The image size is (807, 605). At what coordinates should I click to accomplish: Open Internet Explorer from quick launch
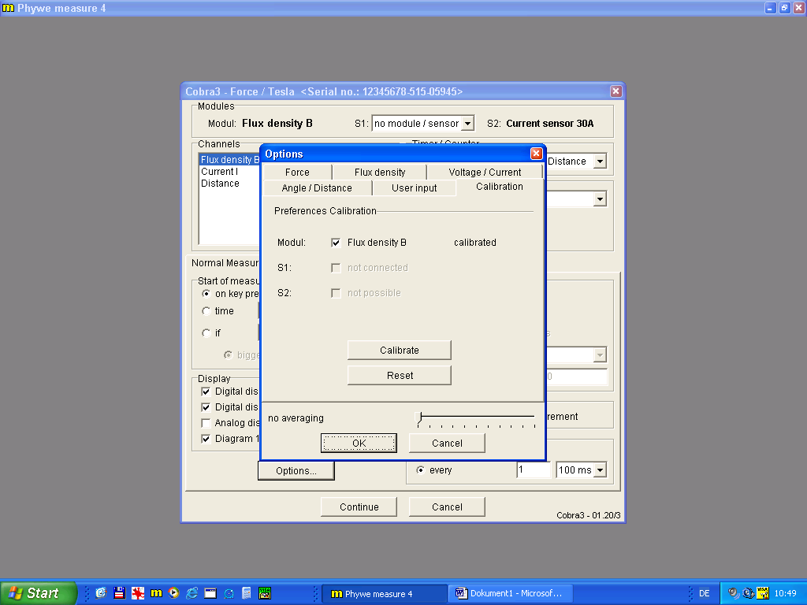pos(192,593)
